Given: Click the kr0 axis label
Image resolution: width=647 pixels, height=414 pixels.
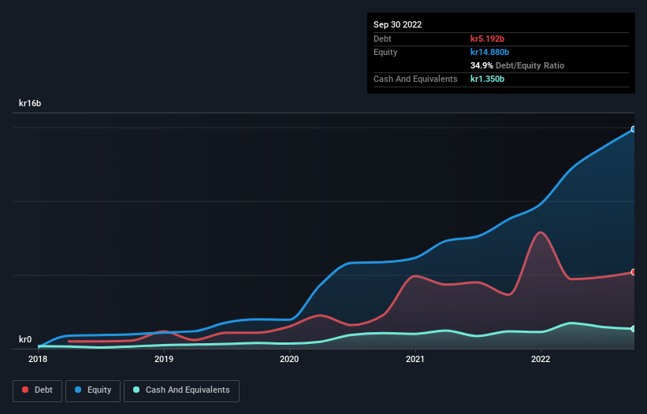Looking at the screenshot, I should tap(25, 339).
